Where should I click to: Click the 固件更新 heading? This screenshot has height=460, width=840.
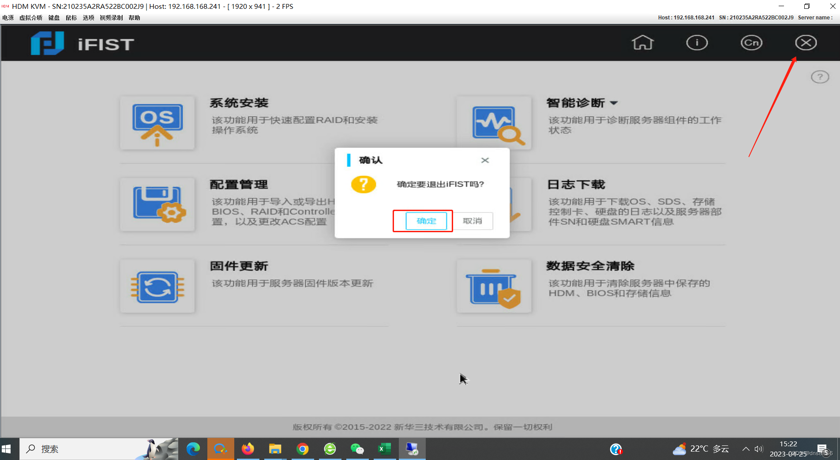pos(239,266)
